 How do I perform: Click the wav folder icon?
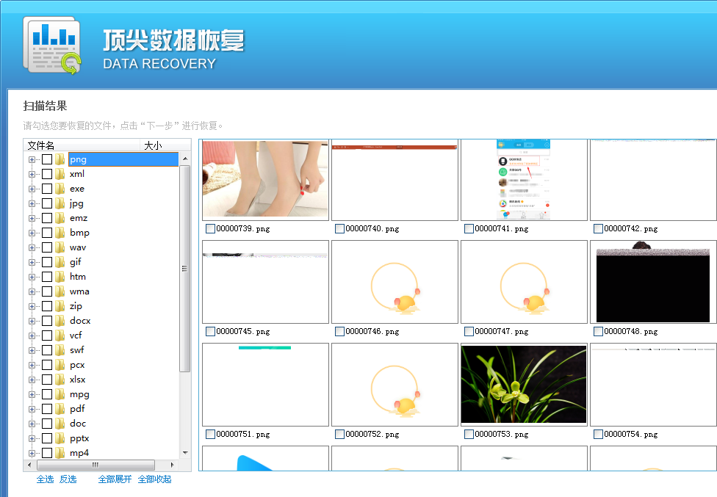[x=60, y=247]
